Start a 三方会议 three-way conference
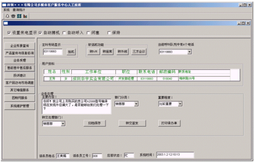 (139, 52)
